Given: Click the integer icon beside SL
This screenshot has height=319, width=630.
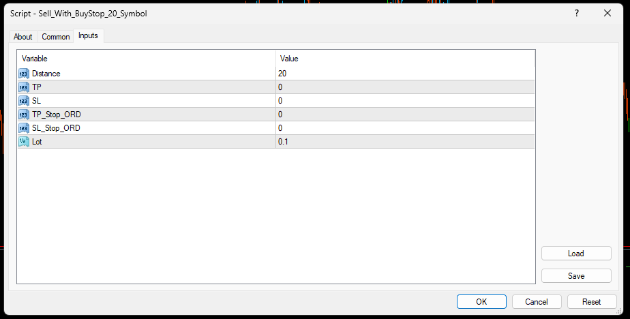Looking at the screenshot, I should click(24, 101).
